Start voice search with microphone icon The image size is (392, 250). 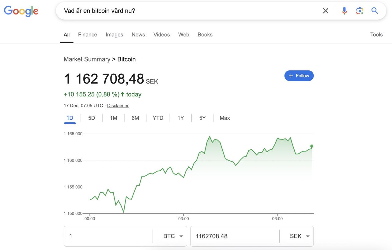tap(345, 11)
